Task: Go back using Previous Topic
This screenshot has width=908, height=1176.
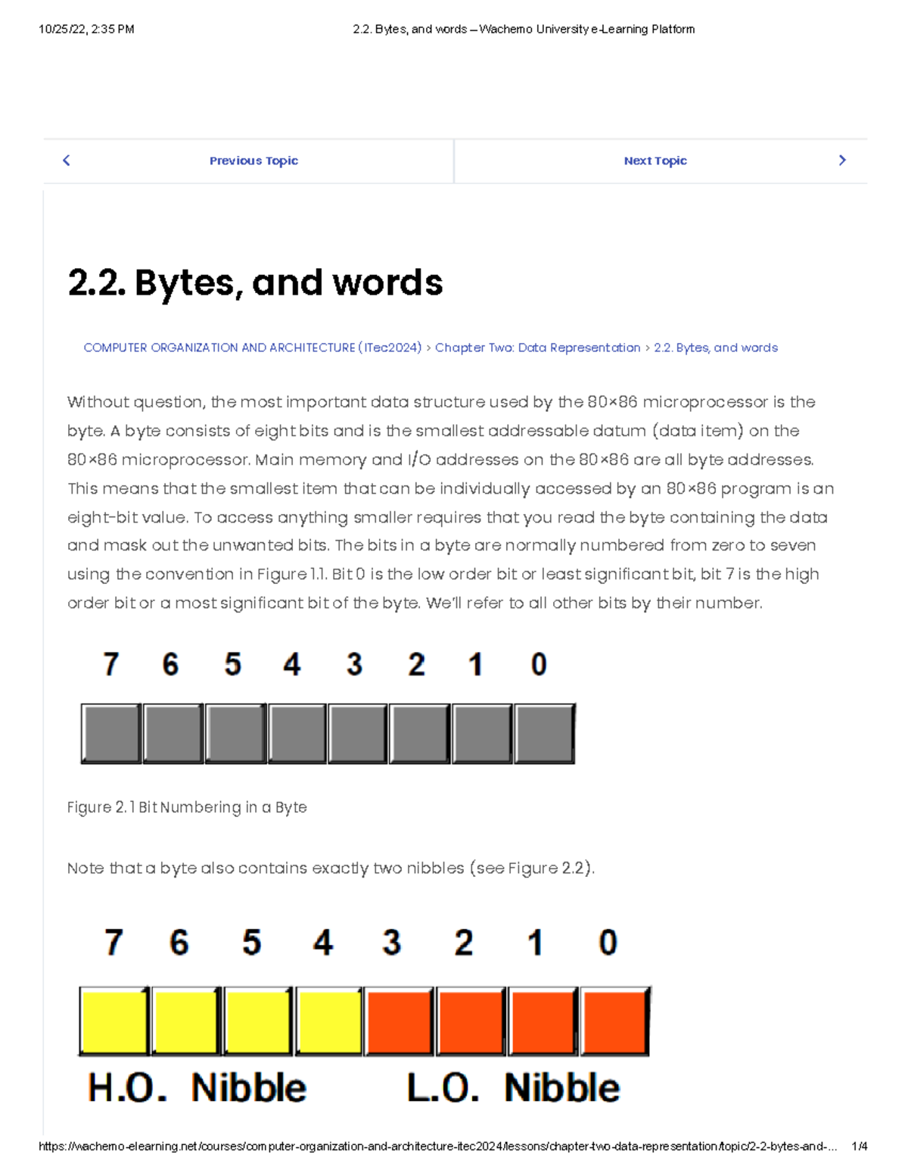Action: [x=254, y=160]
